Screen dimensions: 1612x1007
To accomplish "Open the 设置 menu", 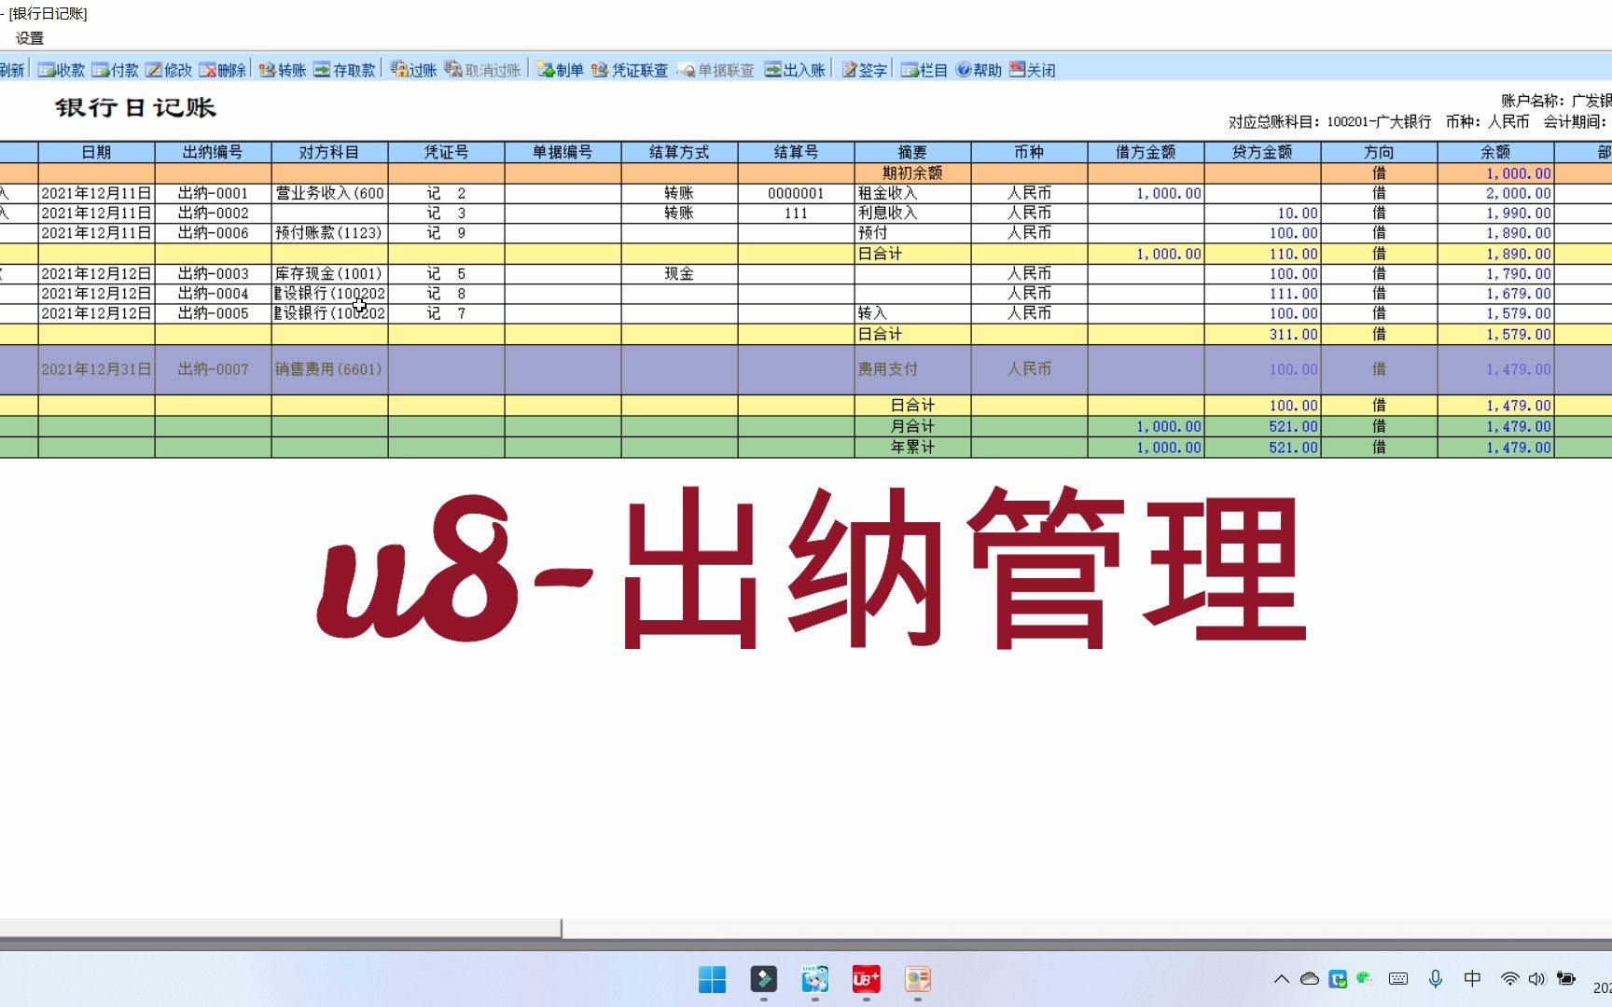I will point(30,38).
